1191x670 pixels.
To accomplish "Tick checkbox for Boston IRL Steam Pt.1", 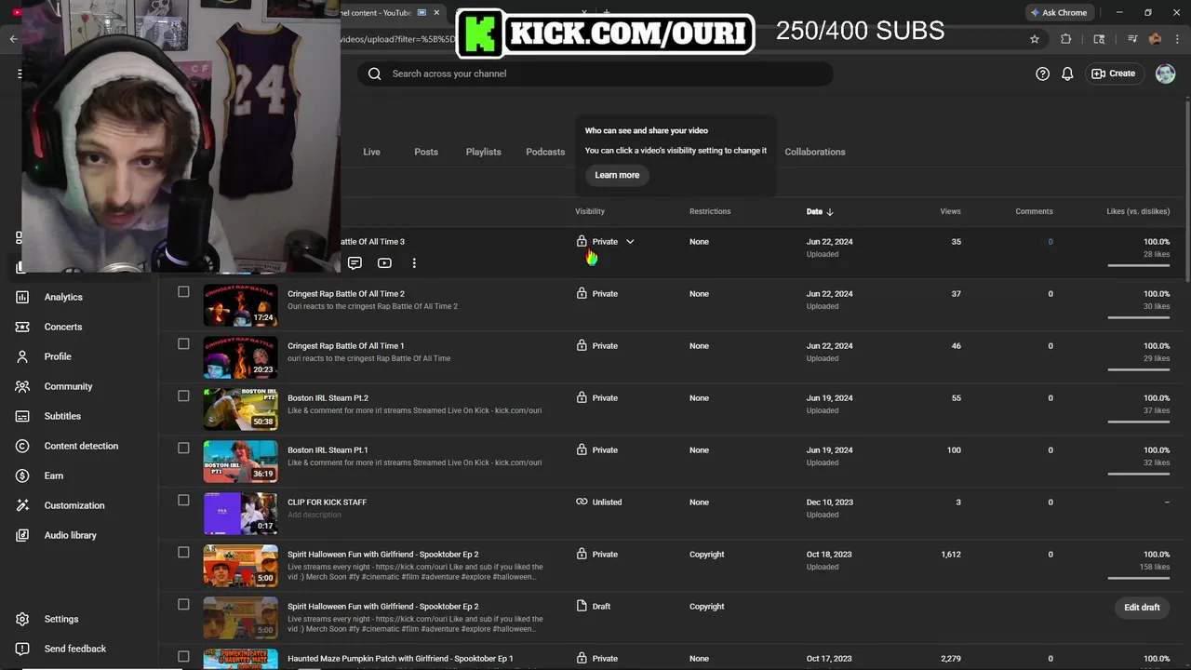I will [x=183, y=449].
